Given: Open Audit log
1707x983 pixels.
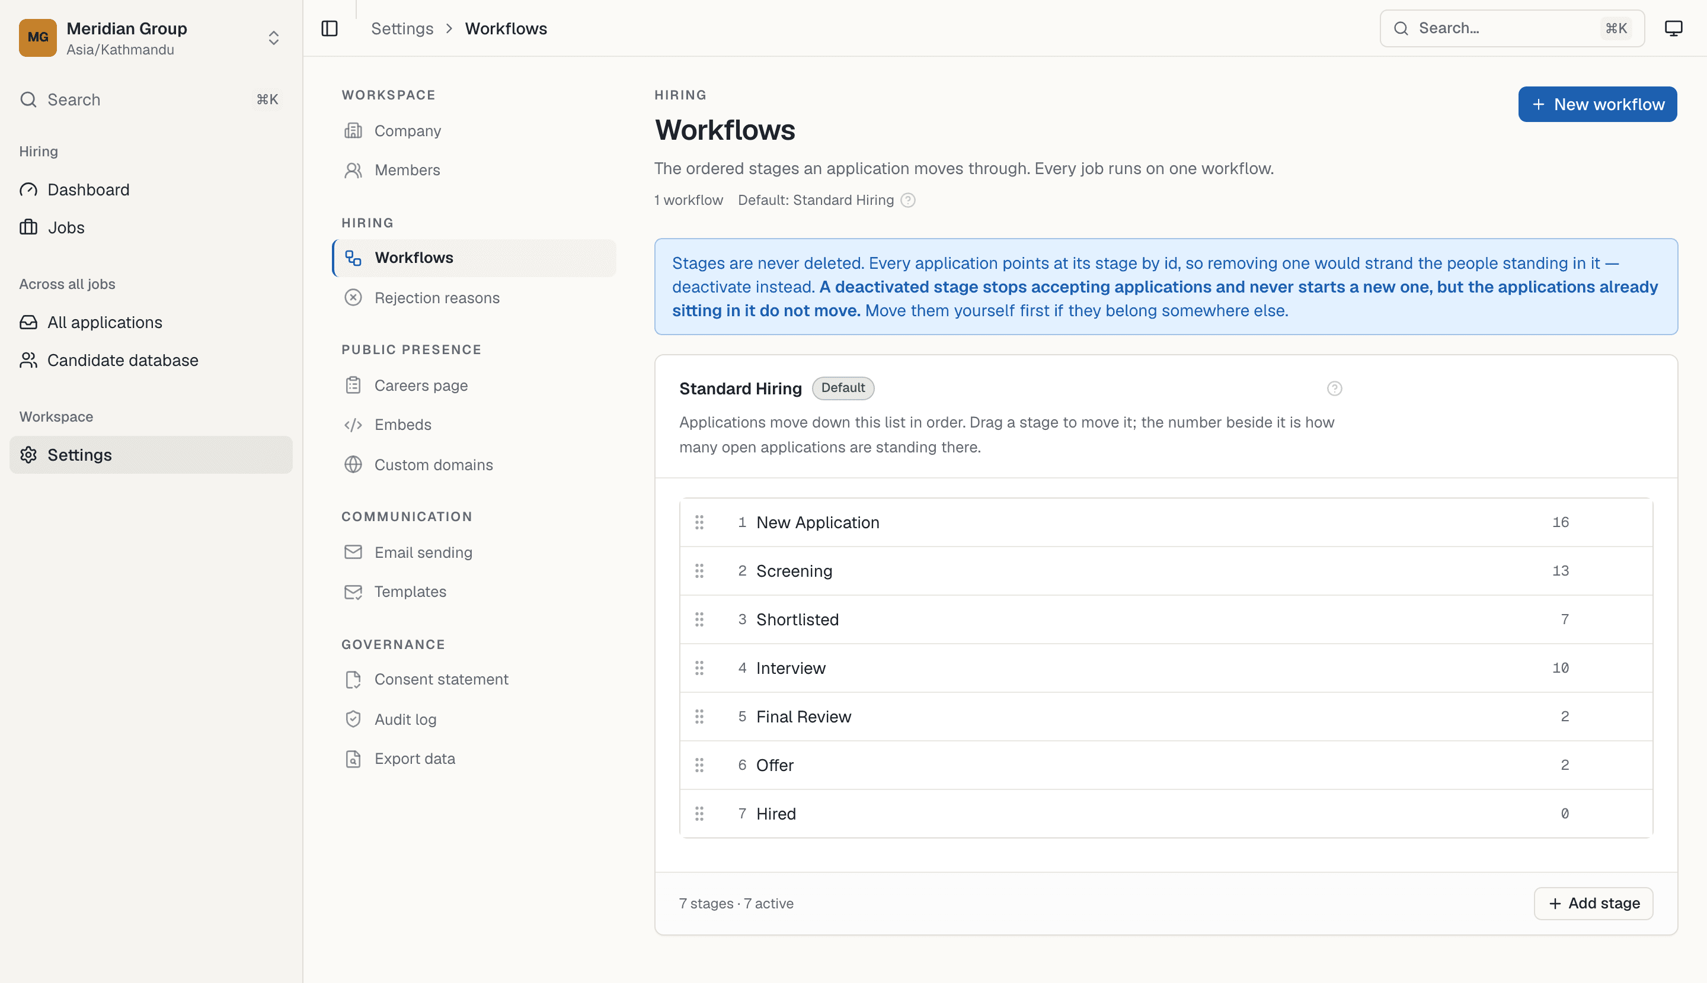Looking at the screenshot, I should 474,719.
